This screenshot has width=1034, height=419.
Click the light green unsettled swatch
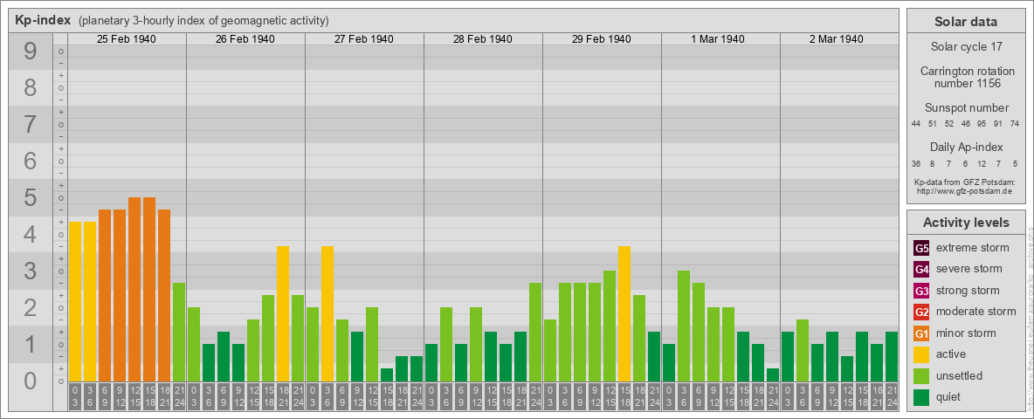(x=921, y=376)
